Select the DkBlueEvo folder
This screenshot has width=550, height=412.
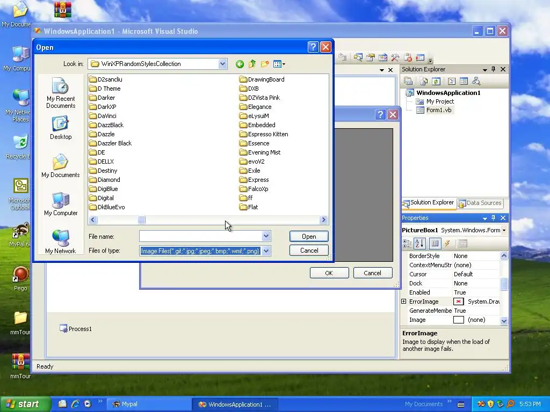(107, 207)
